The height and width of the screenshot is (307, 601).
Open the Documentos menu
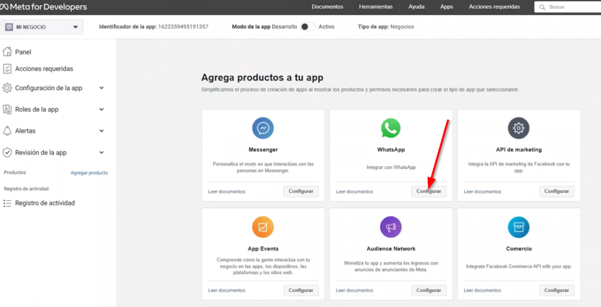[327, 7]
